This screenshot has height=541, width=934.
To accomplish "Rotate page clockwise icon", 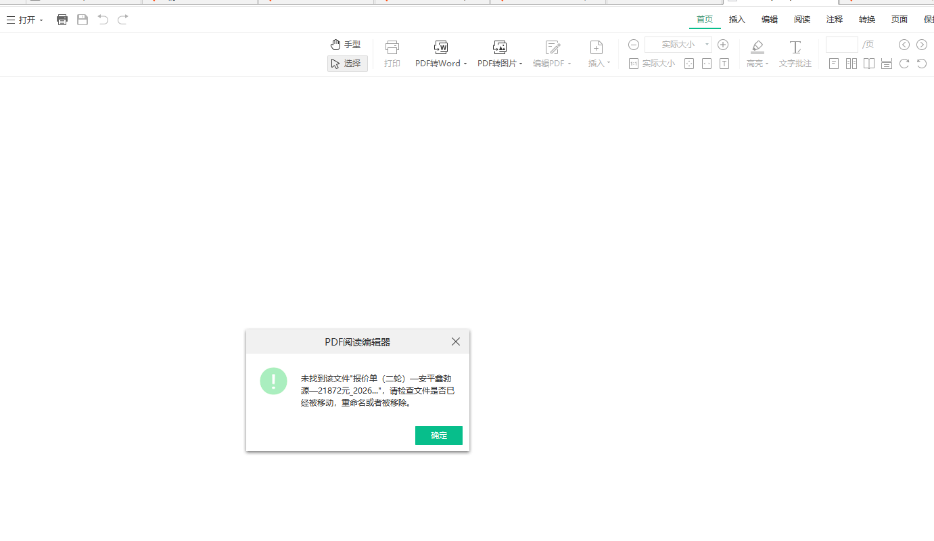I will (x=904, y=64).
